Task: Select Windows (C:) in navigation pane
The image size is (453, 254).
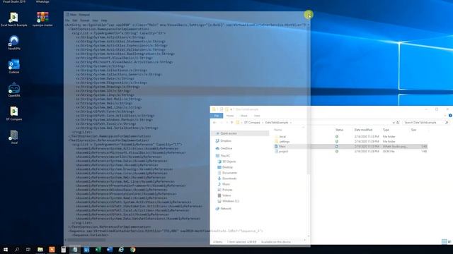Action: 231,201
